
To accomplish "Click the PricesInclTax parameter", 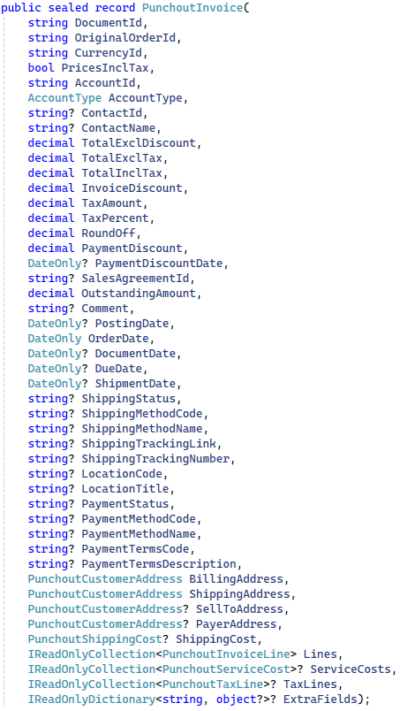I will 105,68.
